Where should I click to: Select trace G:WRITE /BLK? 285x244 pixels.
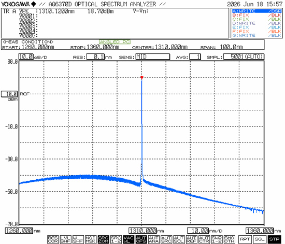click(x=257, y=35)
